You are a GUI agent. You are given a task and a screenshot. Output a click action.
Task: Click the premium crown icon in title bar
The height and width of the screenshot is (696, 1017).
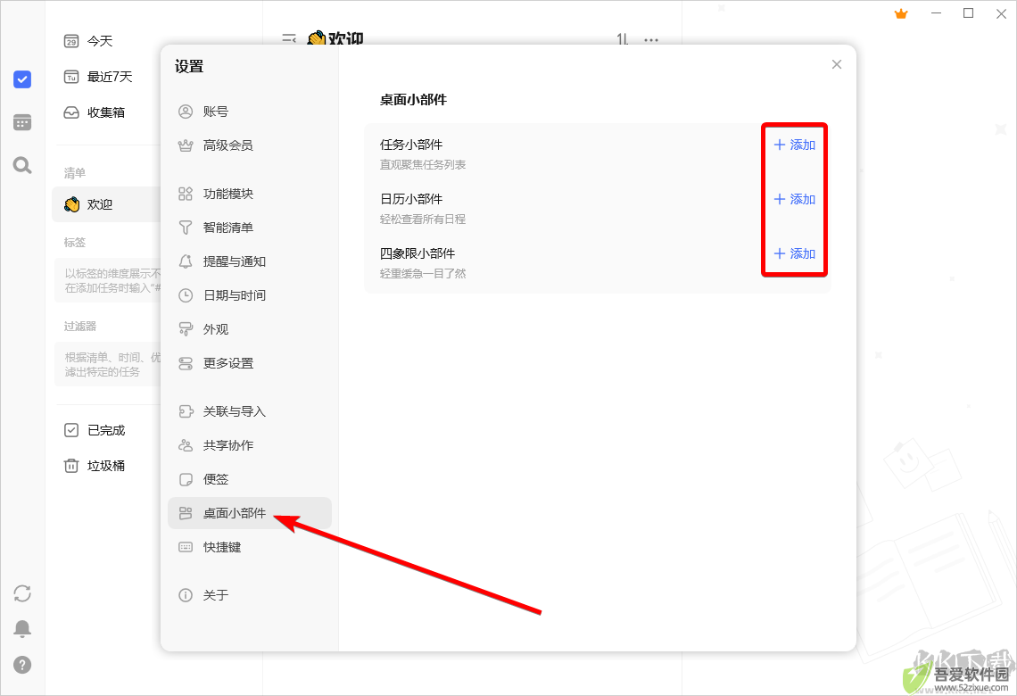point(901,13)
